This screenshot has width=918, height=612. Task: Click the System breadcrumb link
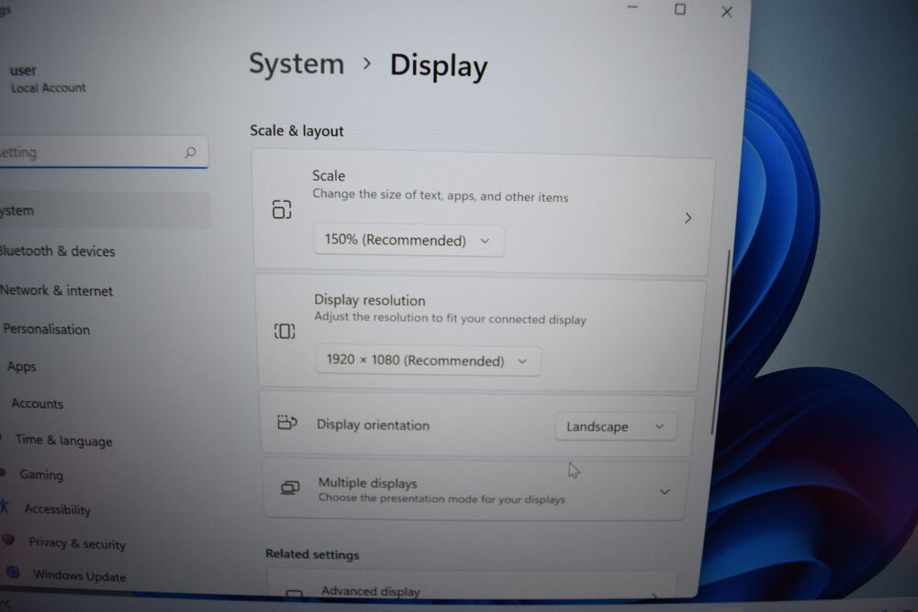297,64
